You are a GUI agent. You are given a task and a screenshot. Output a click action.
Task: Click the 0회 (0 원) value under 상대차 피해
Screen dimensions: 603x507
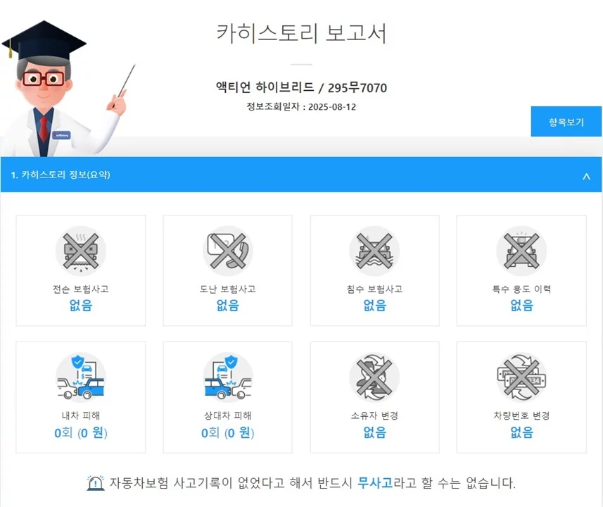click(228, 432)
